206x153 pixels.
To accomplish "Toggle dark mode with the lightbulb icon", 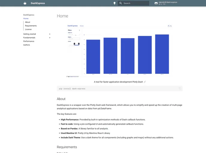I will (x=115, y=3).
